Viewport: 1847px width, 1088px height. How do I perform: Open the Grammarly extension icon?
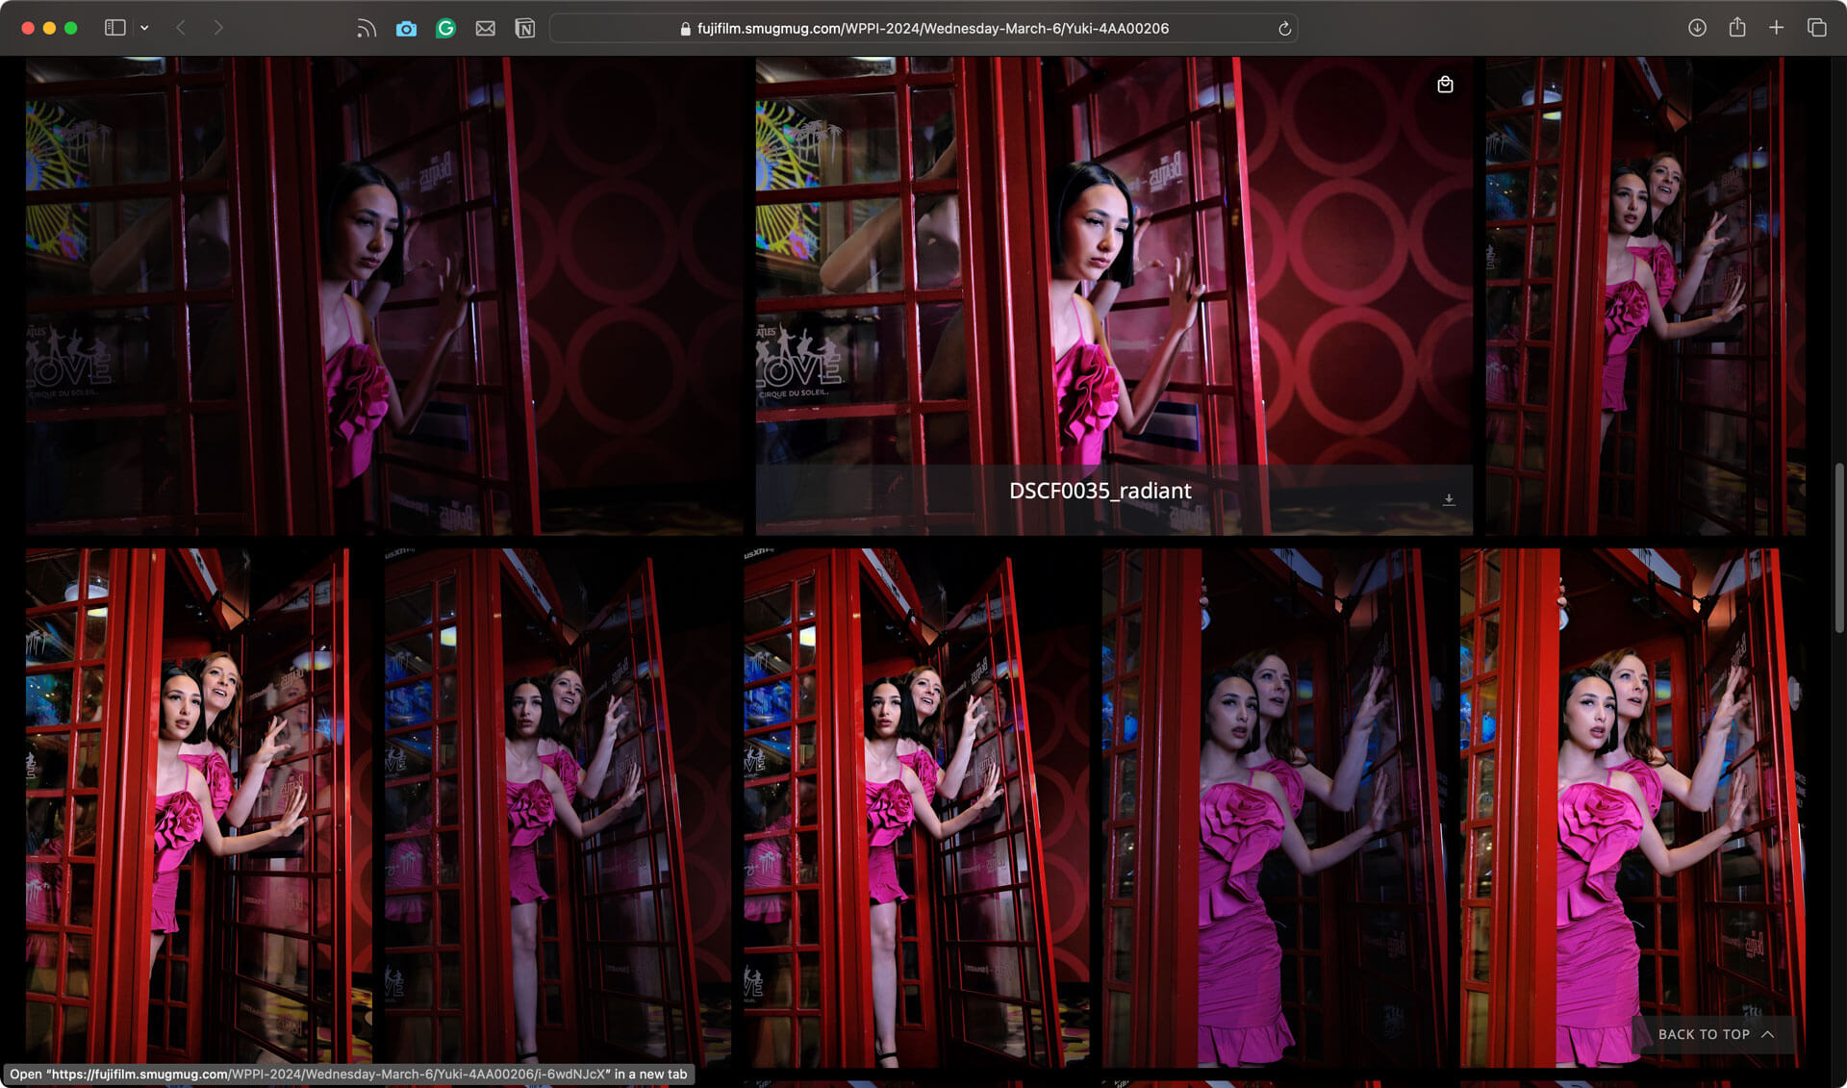click(x=445, y=29)
